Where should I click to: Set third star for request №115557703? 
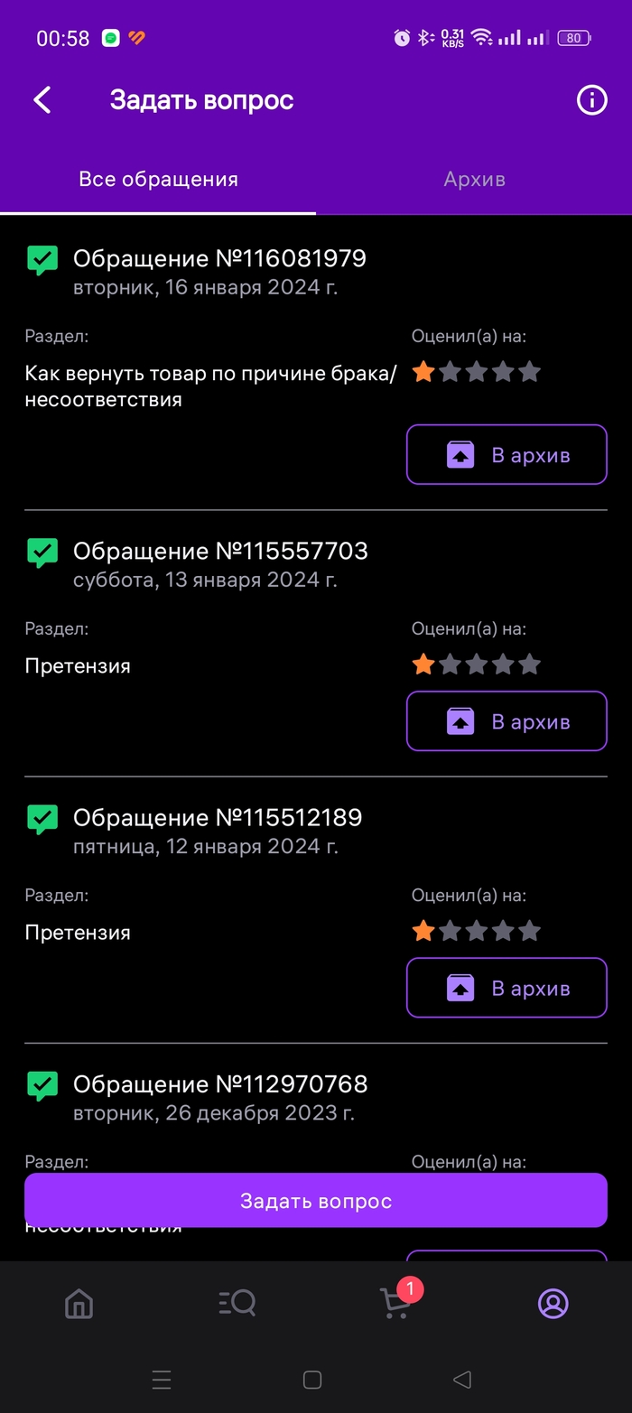477,665
